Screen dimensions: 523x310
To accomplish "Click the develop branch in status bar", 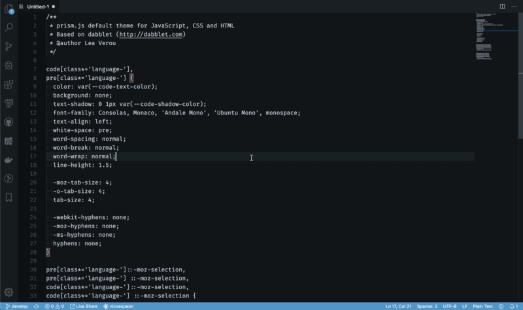I will point(17,306).
